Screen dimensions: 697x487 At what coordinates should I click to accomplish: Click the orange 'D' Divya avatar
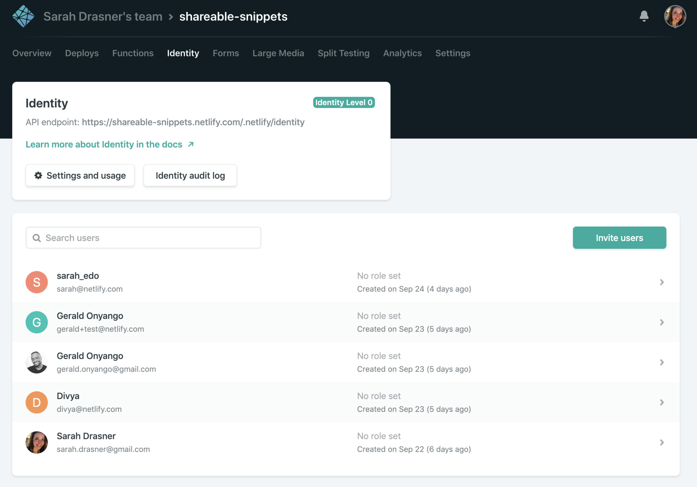[37, 402]
